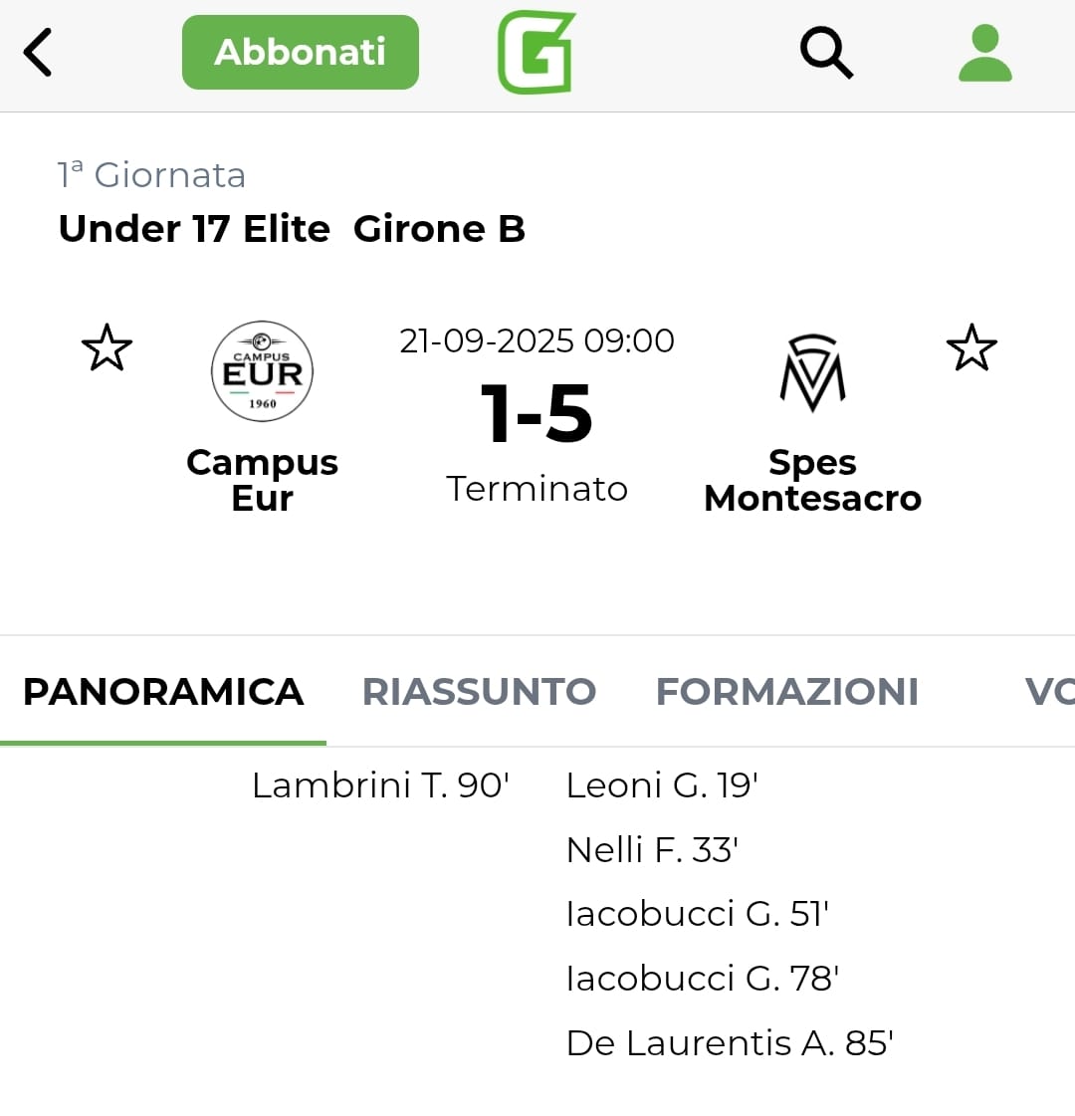Open the user profile icon
Image resolution: width=1075 pixels, height=1116 pixels.
point(984,53)
